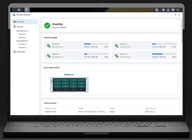Select Volume 3 in sidebar tree
The image size is (192, 140).
click(22, 44)
